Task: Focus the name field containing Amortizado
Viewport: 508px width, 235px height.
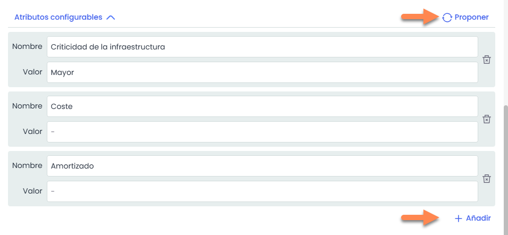Action: (262, 166)
